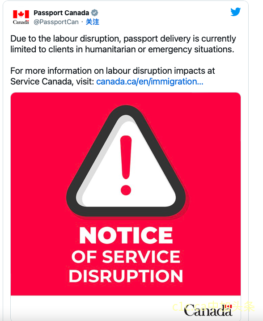Click the 'OF SERVICE DISRUPTION' text

click(x=126, y=266)
